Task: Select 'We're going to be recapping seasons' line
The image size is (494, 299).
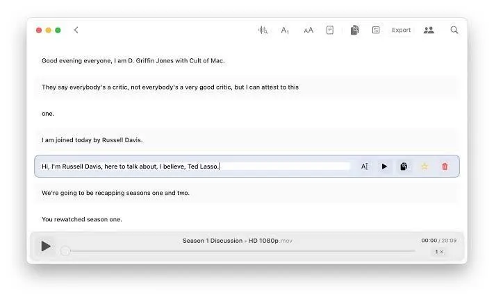Action: pyautogui.click(x=247, y=193)
